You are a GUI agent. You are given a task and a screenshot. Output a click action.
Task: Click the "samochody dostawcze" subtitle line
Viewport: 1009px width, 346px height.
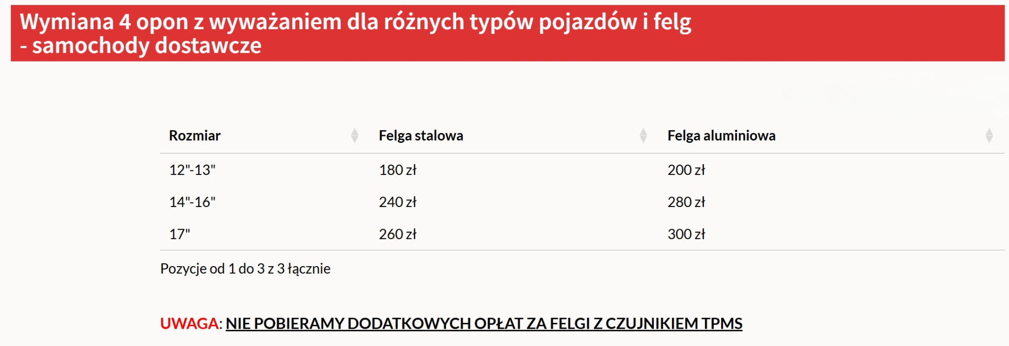click(146, 46)
